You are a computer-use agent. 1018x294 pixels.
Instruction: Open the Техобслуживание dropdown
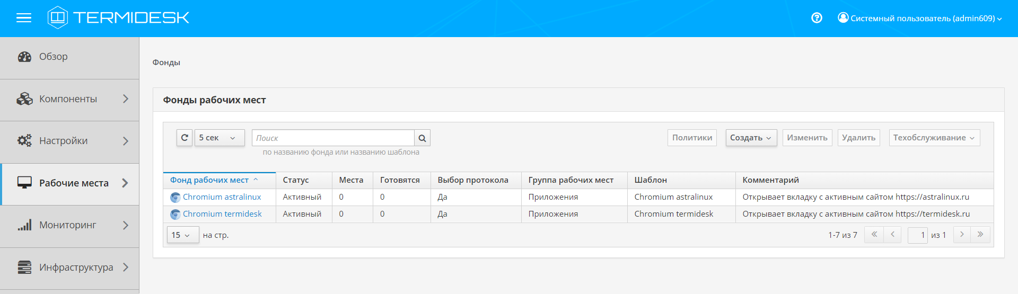tap(934, 138)
